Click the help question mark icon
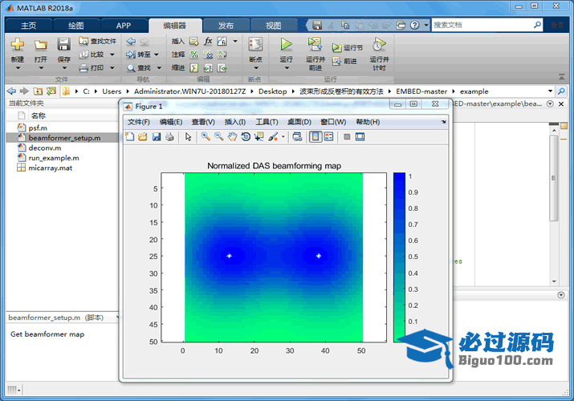The height and width of the screenshot is (401, 574). click(x=414, y=25)
